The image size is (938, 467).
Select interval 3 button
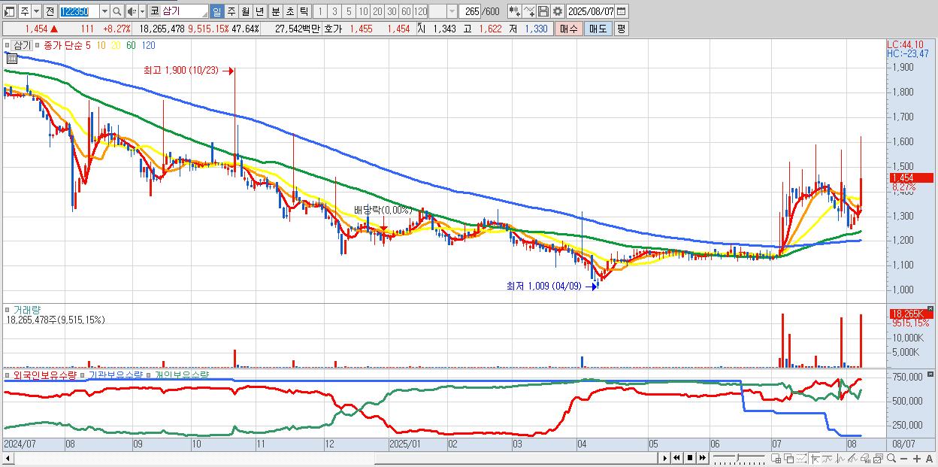click(334, 11)
